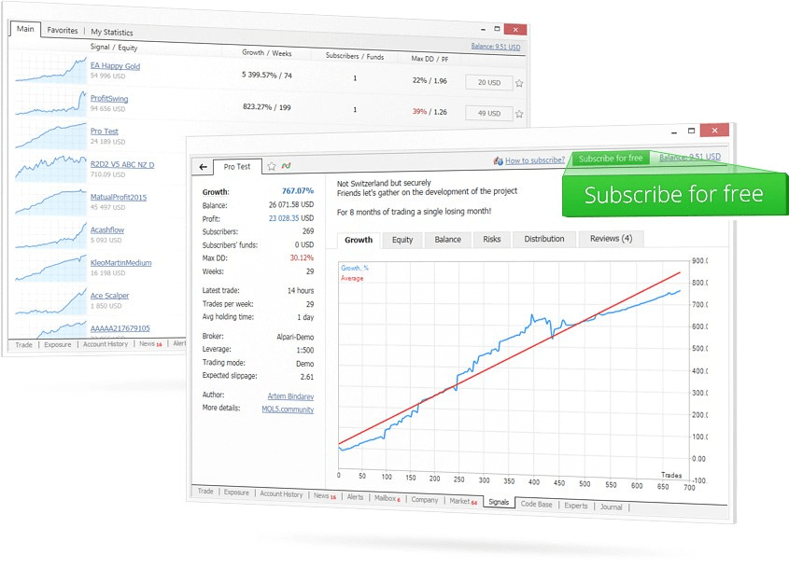
Task: Open the EA Happy Gold signal link
Action: coord(116,65)
